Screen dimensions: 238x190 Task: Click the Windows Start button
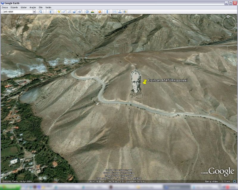tap(10, 187)
